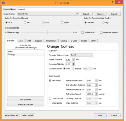Click the Process Name input field
The height and width of the screenshot is (121, 126).
(69, 9)
